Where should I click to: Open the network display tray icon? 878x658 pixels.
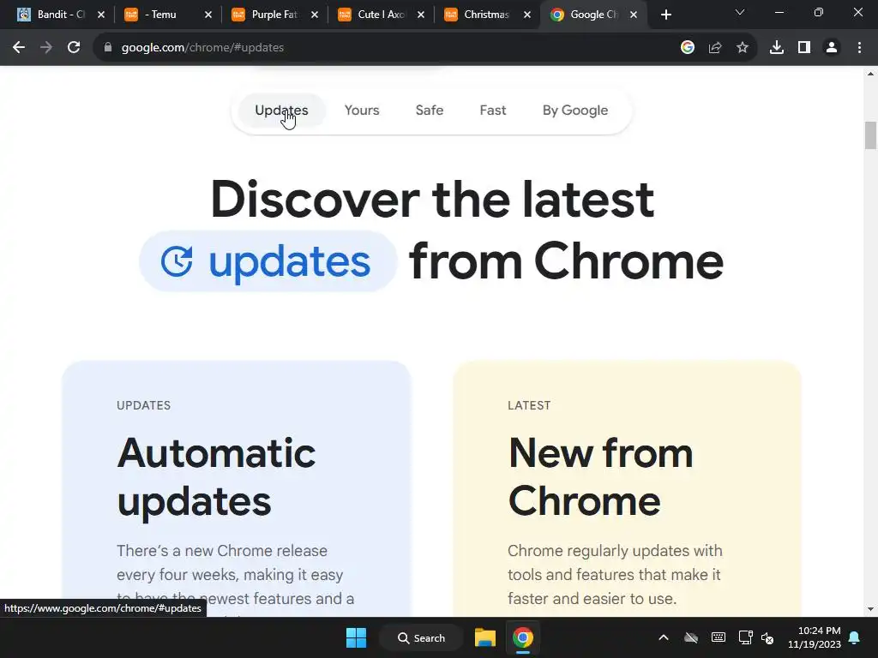click(745, 637)
